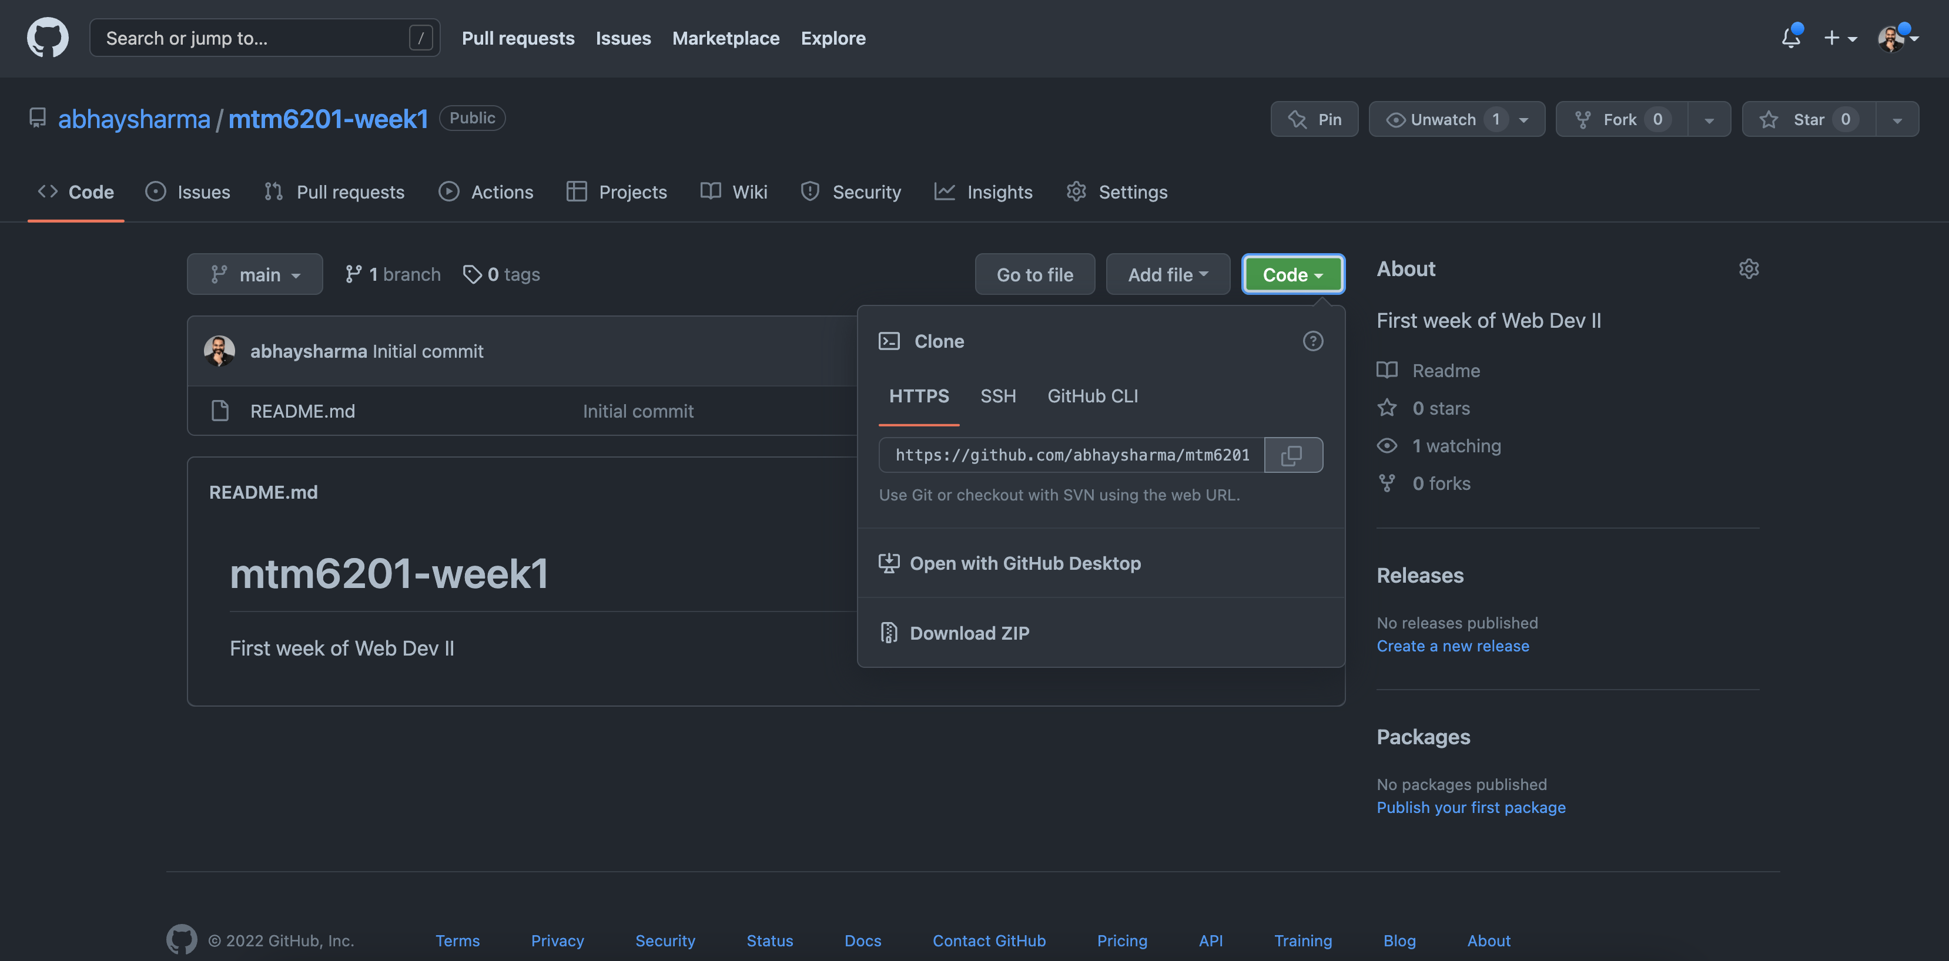Pin this repository
The width and height of the screenshot is (1949, 961).
point(1314,119)
